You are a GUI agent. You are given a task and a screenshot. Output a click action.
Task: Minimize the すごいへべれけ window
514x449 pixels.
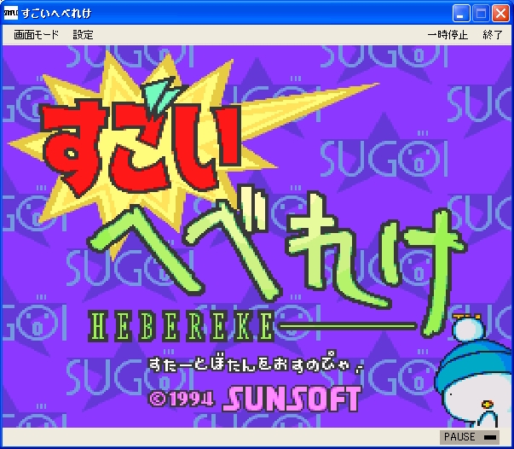point(461,14)
